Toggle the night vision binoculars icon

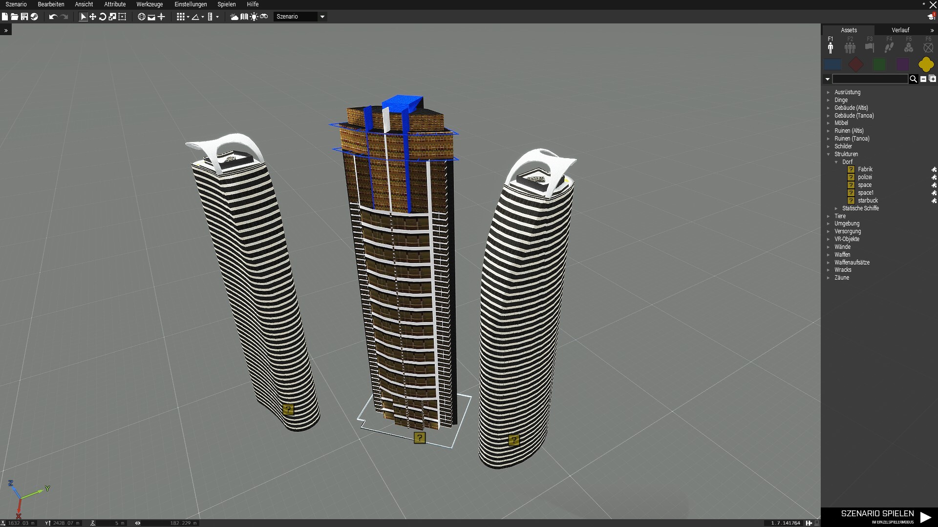tap(264, 17)
